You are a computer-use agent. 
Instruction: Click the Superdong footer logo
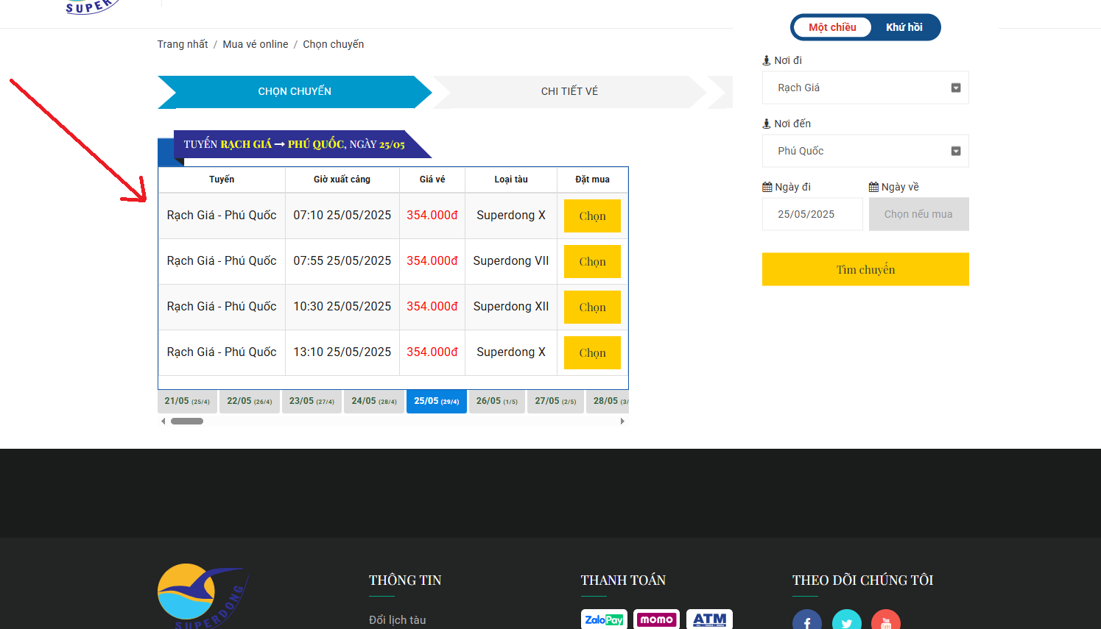tap(203, 596)
